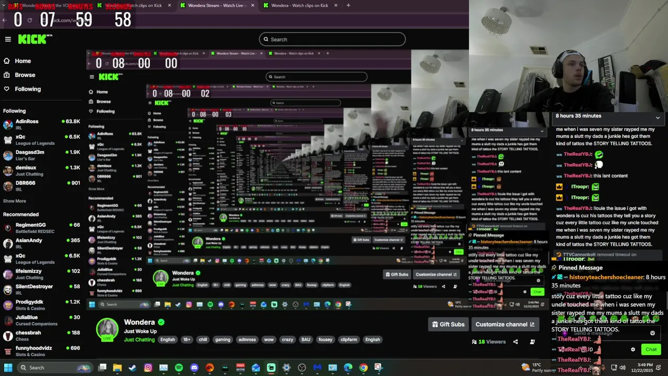Image resolution: width=668 pixels, height=376 pixels.
Task: Select chessbrah Chess channel avatar
Action: coord(8,336)
